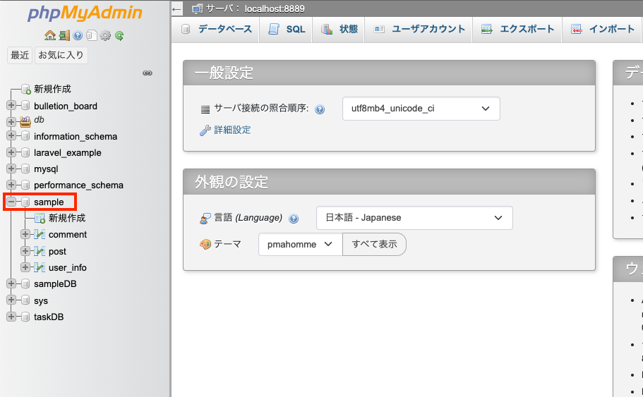The height and width of the screenshot is (397, 643).
Task: Click the wrench icon next to 詳細設定
Action: coord(205,130)
